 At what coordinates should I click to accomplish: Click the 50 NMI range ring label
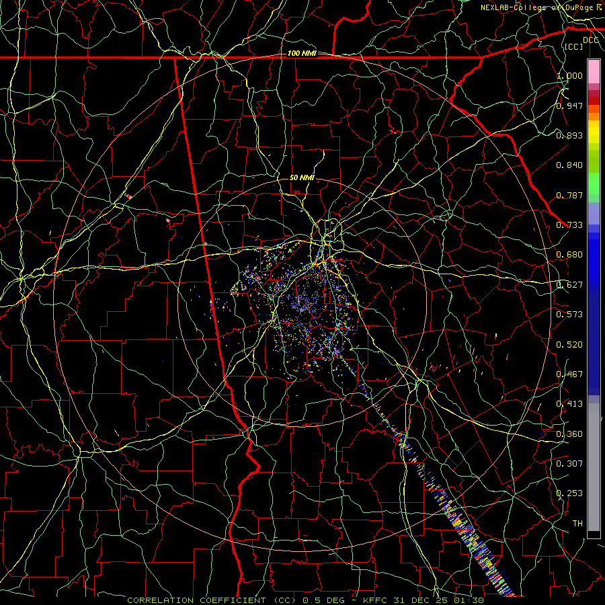(x=302, y=177)
